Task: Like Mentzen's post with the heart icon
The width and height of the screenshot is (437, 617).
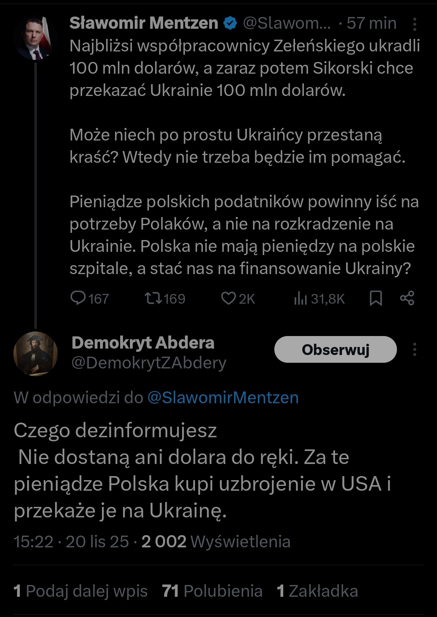Action: tap(228, 298)
